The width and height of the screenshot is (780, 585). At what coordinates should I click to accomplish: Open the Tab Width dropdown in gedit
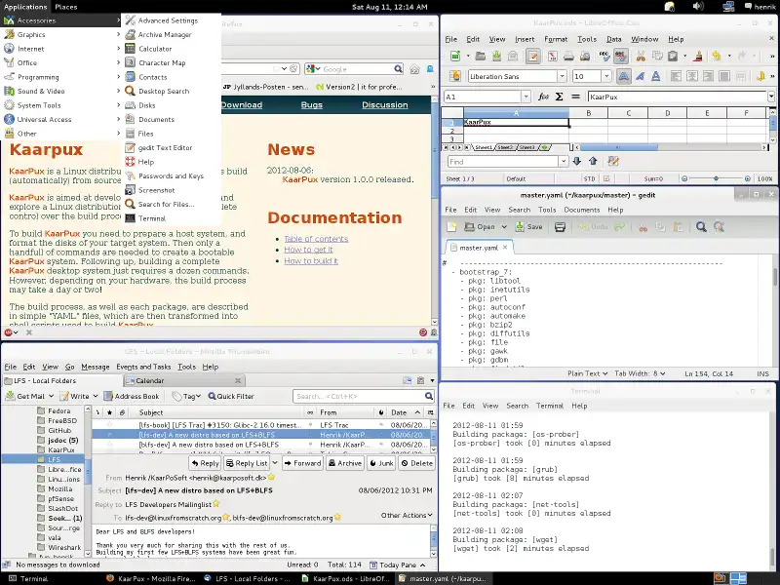(x=640, y=373)
